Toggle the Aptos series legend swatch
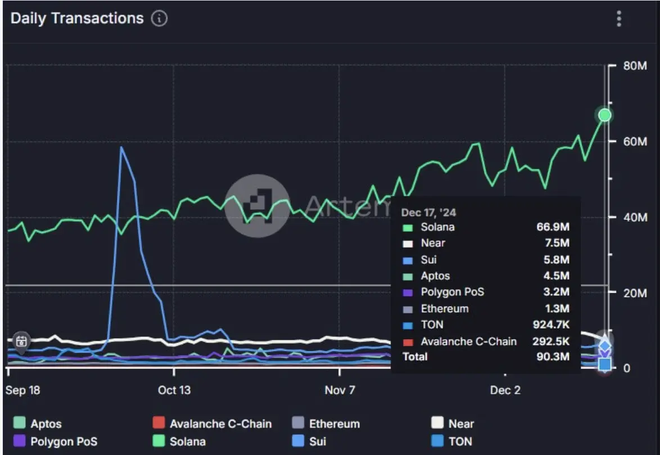The height and width of the screenshot is (455, 660). click(x=20, y=424)
